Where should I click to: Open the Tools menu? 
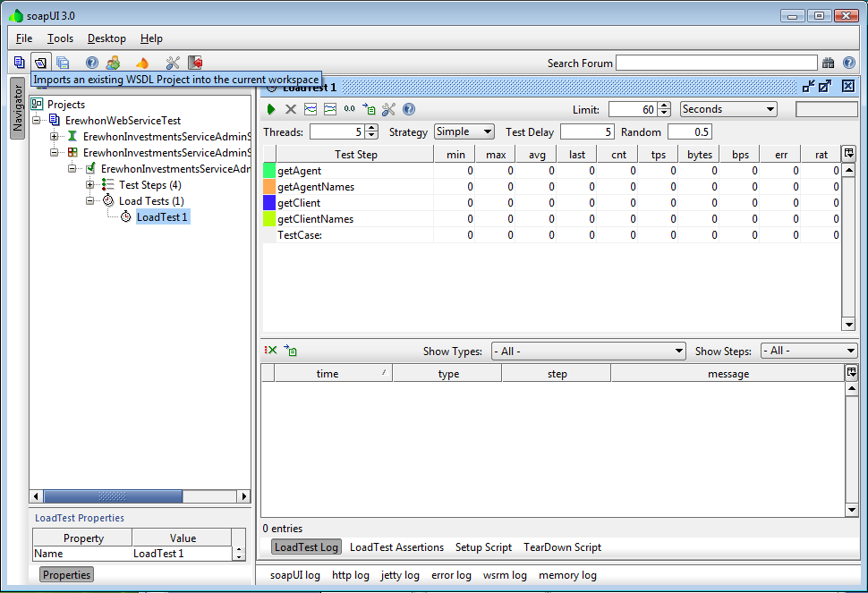tap(60, 38)
